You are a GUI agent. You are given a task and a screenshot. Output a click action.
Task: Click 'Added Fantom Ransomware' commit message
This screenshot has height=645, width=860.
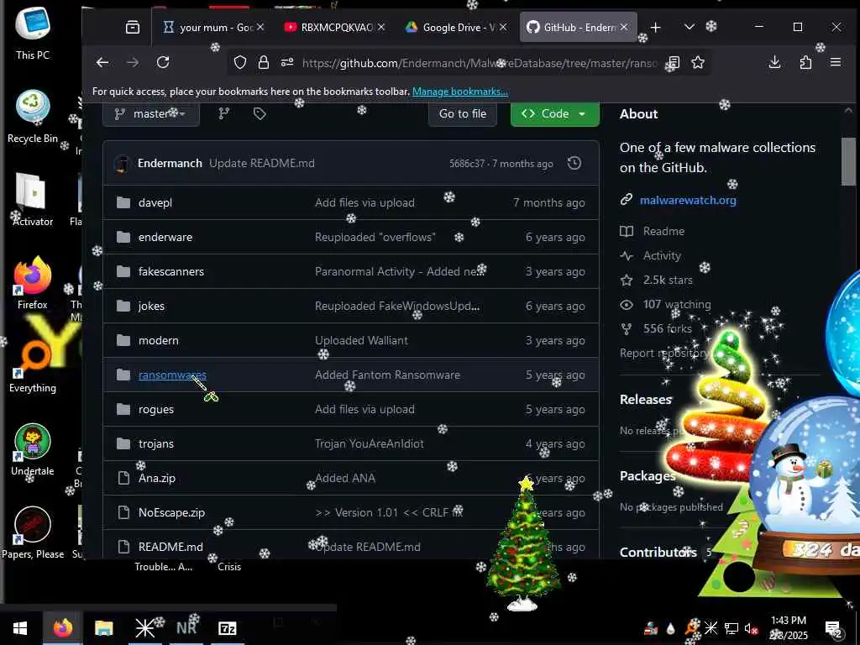click(387, 375)
